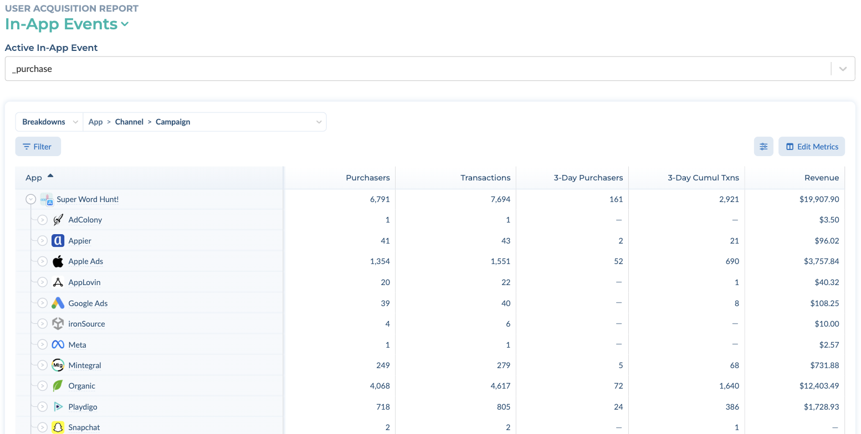861x434 pixels.
Task: Click the Filter button
Action: point(38,147)
